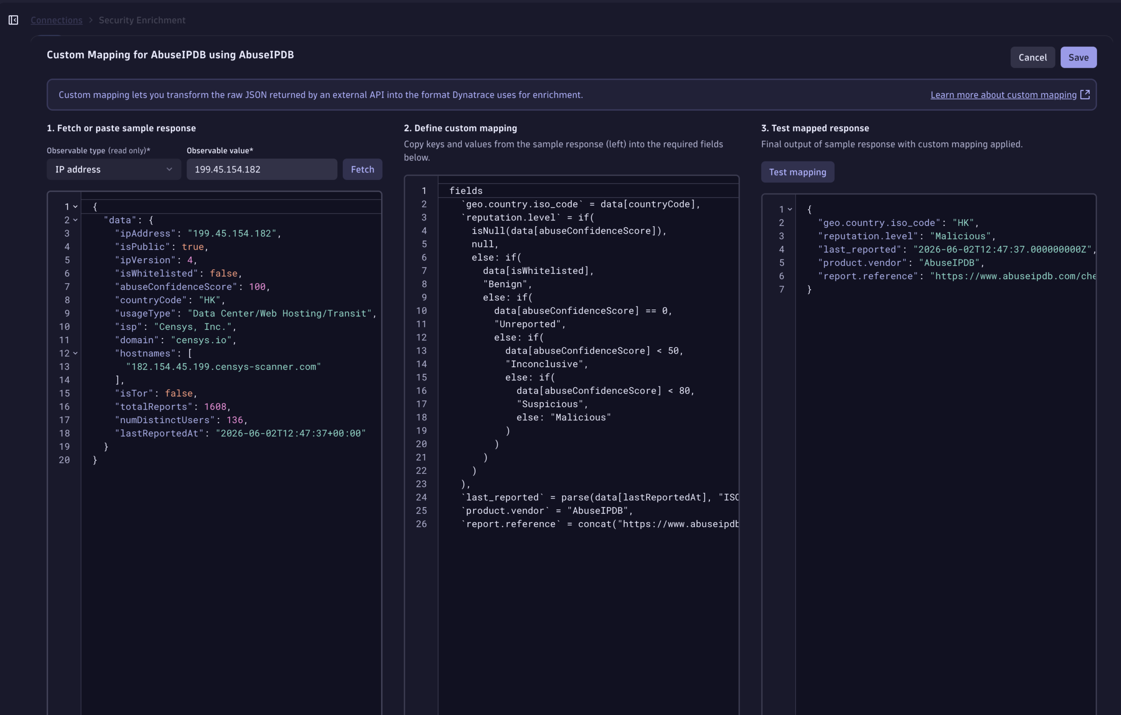This screenshot has height=715, width=1121.
Task: Select the "countryCode": "HK" line
Action: [x=170, y=300]
